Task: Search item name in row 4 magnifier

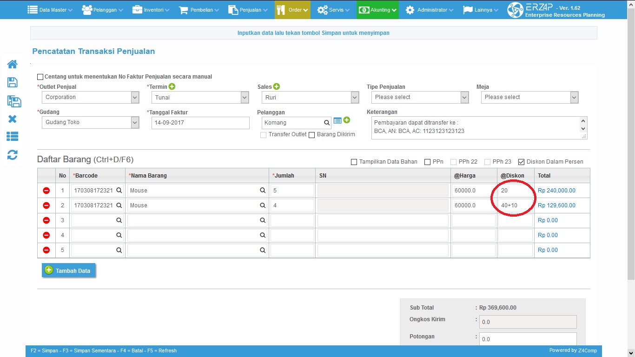Action: click(x=263, y=235)
